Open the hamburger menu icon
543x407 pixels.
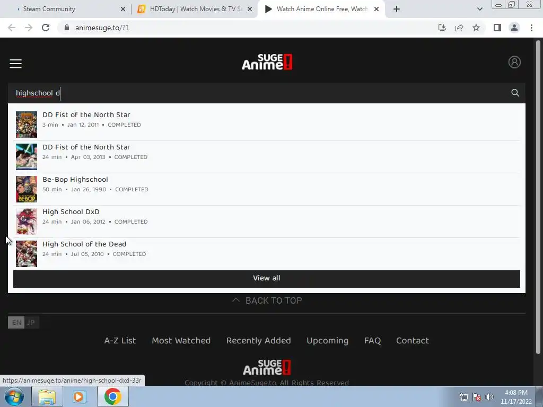[15, 64]
